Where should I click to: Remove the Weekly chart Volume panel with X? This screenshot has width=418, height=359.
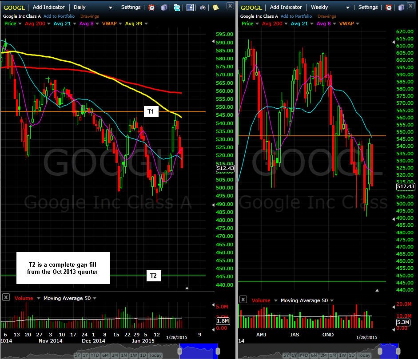(243, 300)
